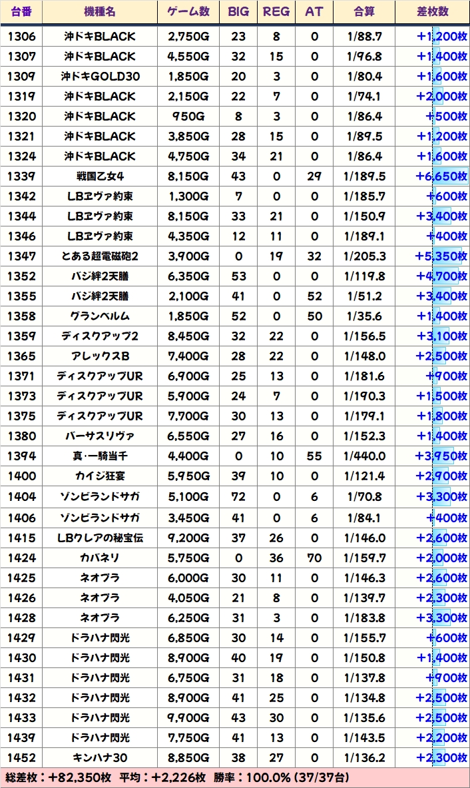Sort by the ゲーム数 column header
This screenshot has width=470, height=788.
pyautogui.click(x=188, y=12)
